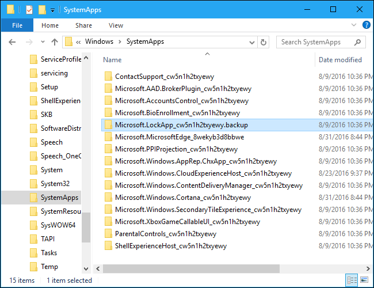Expand the ribbon with the chevron
Viewport: 374px width, 288px height.
[x=354, y=25]
